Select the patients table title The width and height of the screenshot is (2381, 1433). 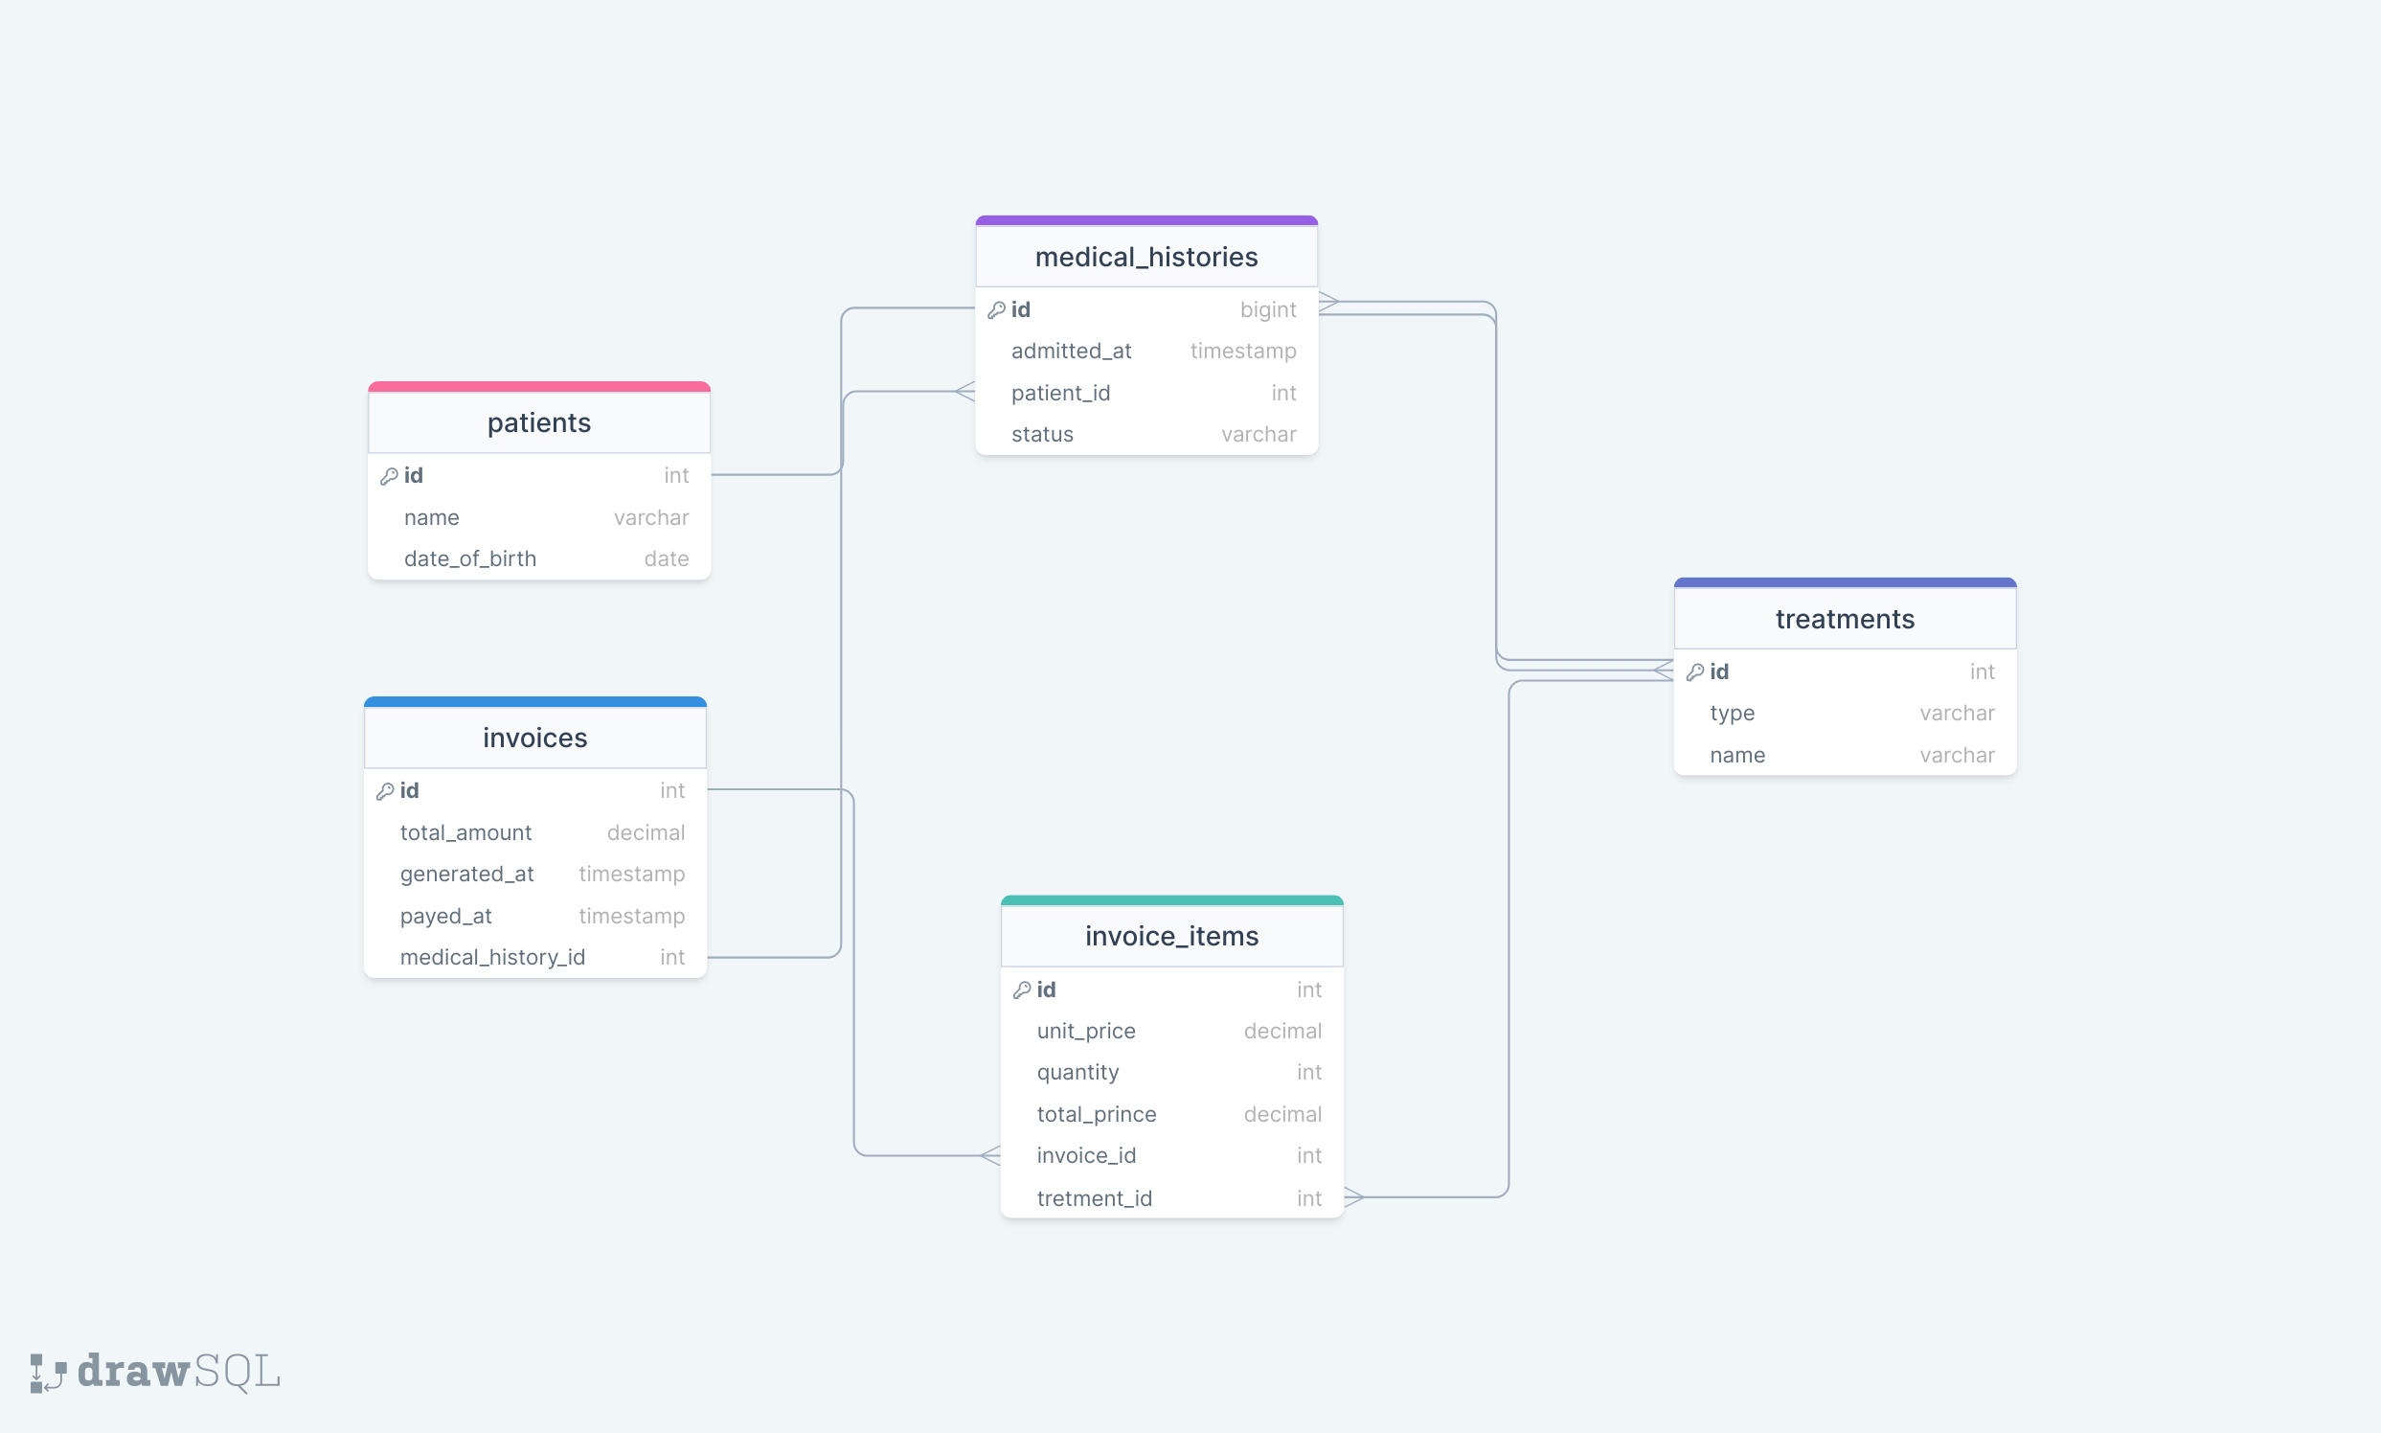[539, 423]
